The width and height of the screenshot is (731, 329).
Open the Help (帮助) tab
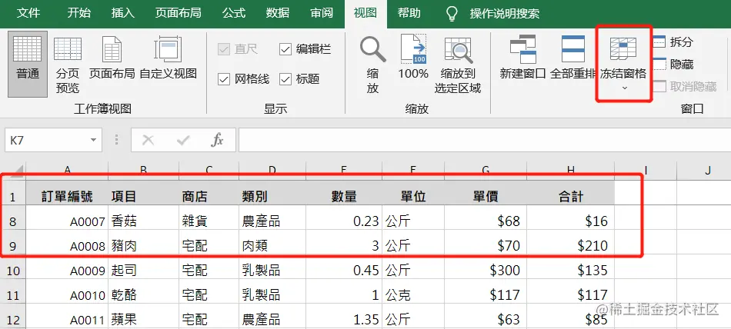(409, 13)
